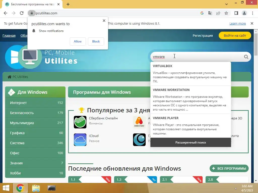
Task: Open Windows Start button
Action: pos(6,188)
